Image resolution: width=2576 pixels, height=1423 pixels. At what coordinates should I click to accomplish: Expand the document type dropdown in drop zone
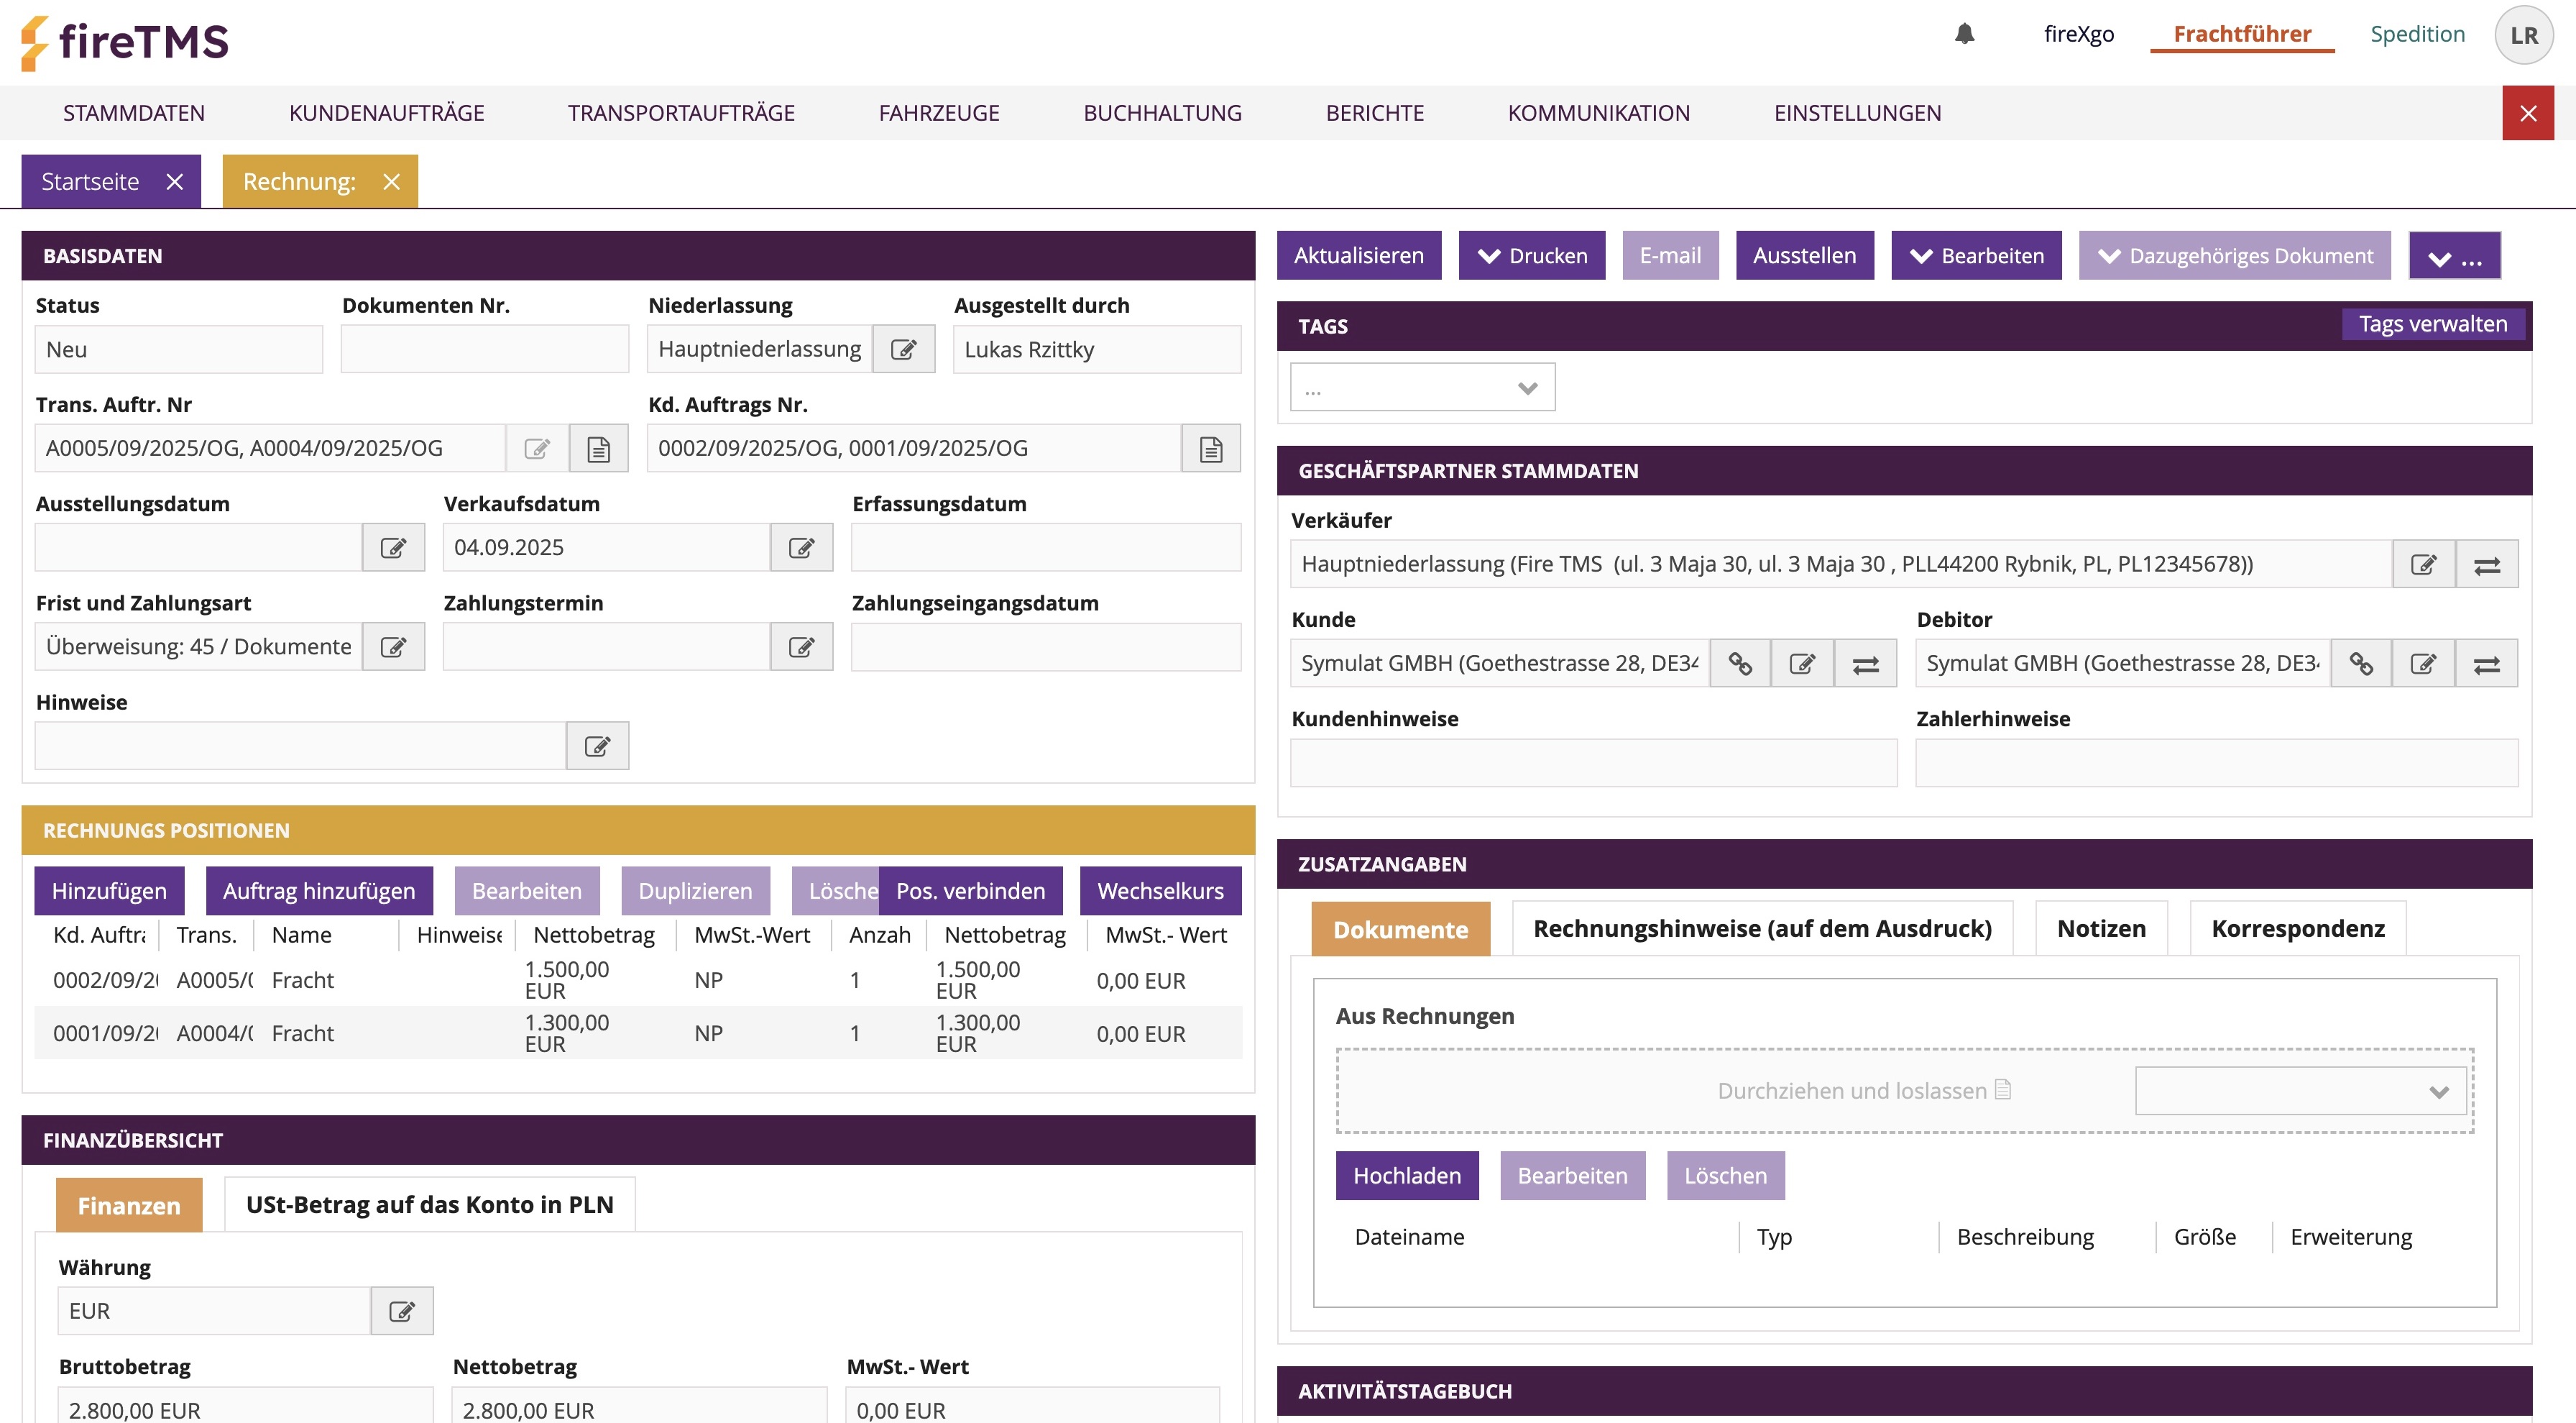click(x=2300, y=1091)
